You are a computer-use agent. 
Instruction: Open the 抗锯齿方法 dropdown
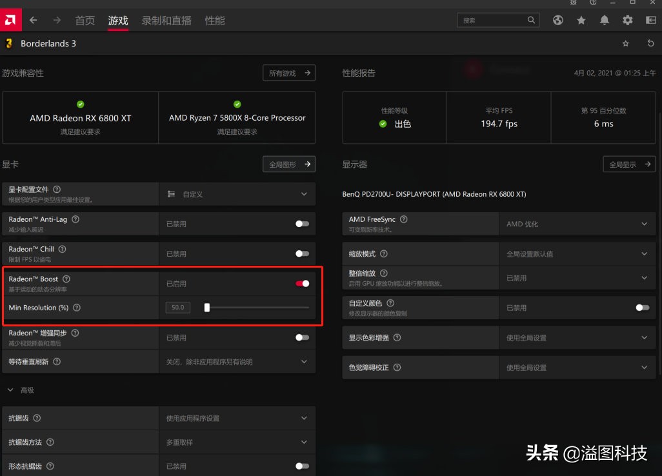[x=303, y=442]
